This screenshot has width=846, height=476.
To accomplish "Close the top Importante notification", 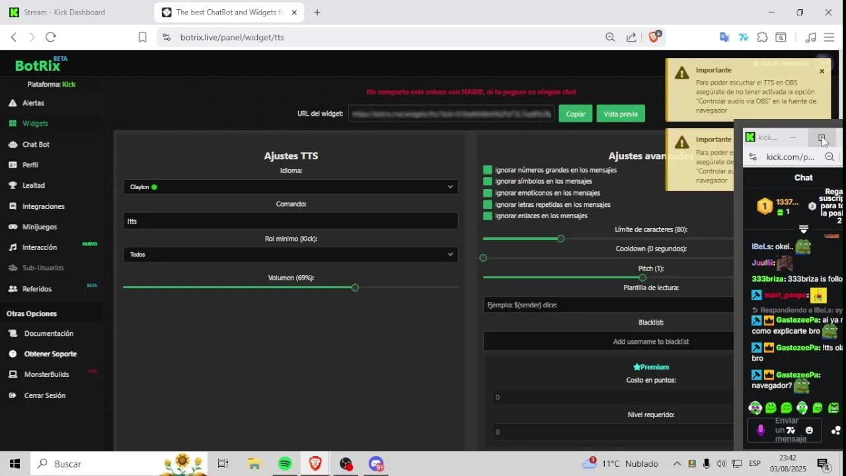I will 822,71.
